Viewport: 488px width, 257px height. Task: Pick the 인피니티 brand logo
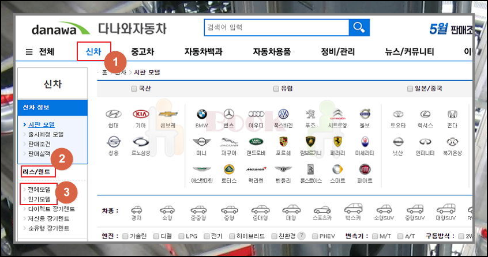pos(425,142)
